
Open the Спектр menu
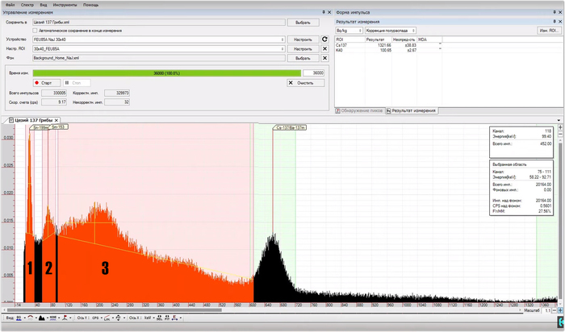(x=27, y=4)
